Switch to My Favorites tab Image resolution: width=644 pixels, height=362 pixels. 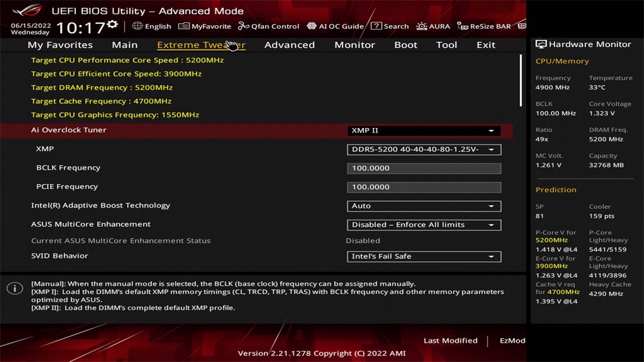60,44
